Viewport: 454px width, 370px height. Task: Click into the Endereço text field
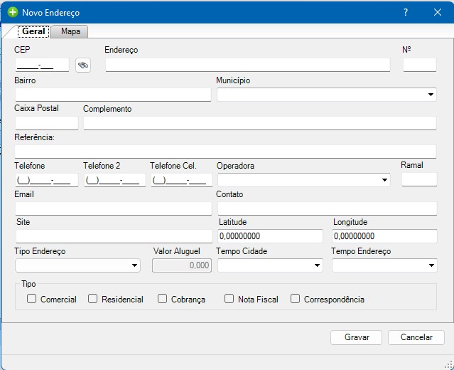pos(247,65)
